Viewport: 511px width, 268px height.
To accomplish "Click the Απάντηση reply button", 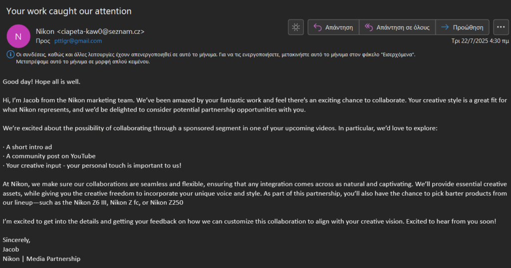I will coord(333,27).
